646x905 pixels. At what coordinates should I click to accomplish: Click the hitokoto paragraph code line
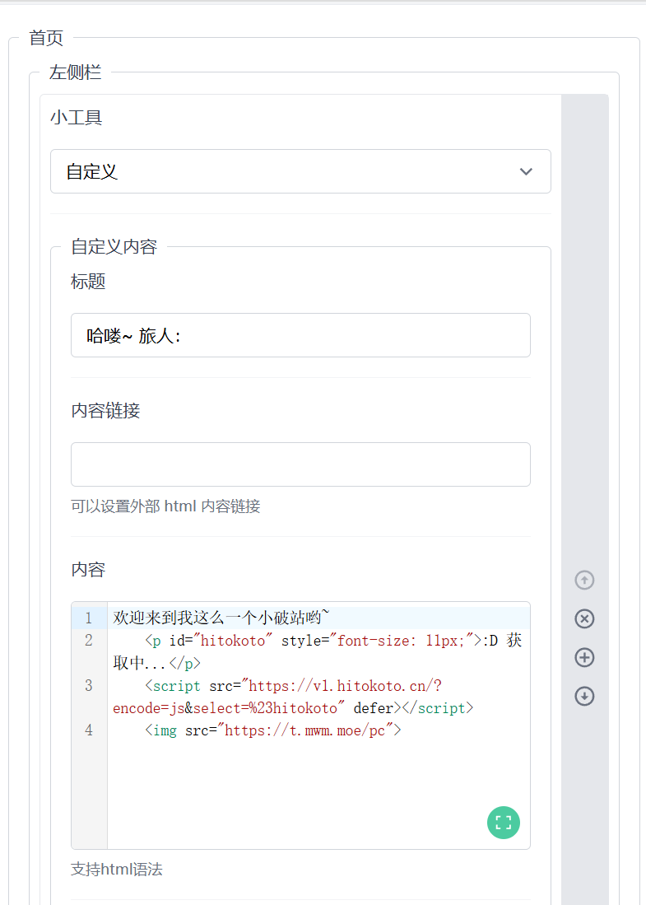click(317, 651)
